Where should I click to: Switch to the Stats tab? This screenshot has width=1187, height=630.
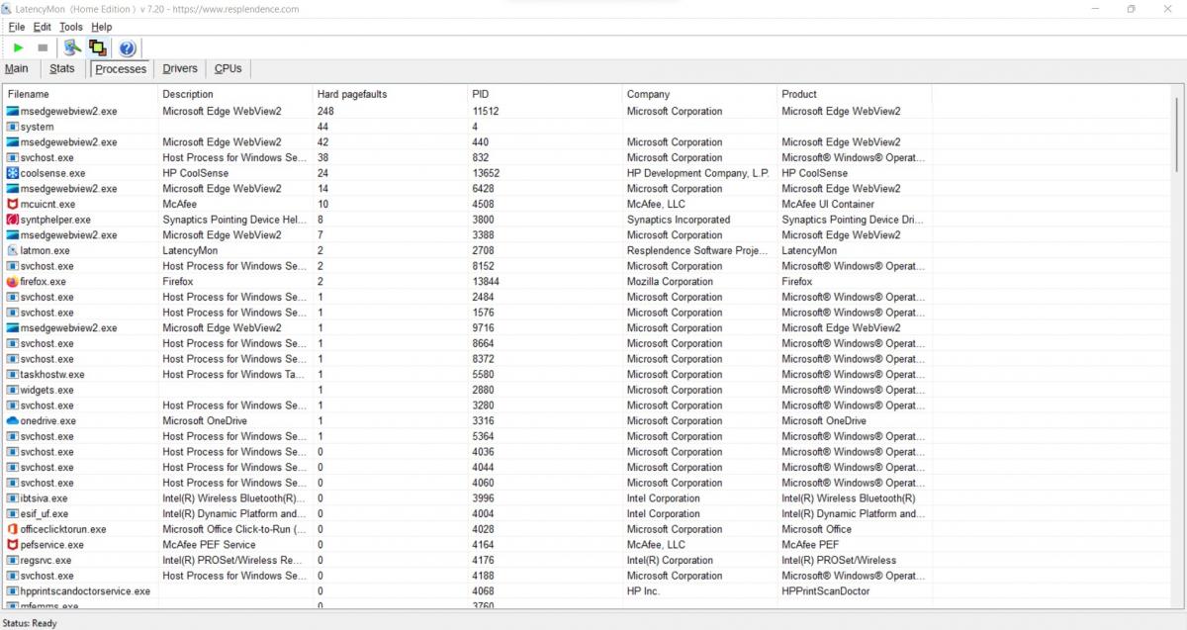point(62,68)
